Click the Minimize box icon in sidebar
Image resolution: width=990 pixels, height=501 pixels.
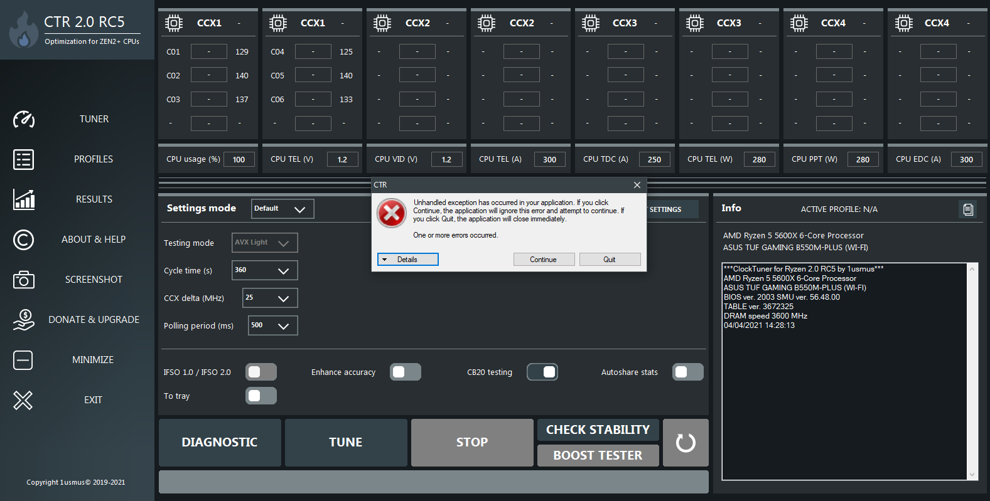(23, 360)
